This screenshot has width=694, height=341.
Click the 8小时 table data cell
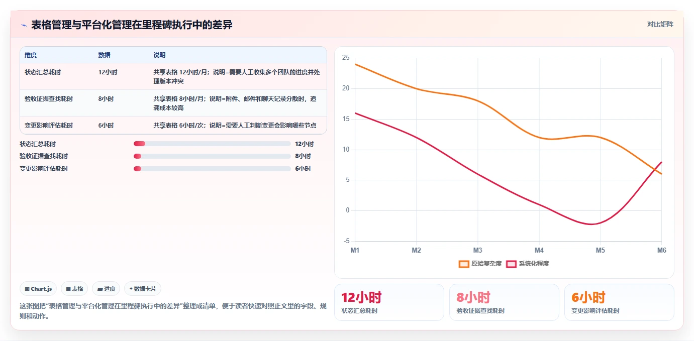(106, 99)
